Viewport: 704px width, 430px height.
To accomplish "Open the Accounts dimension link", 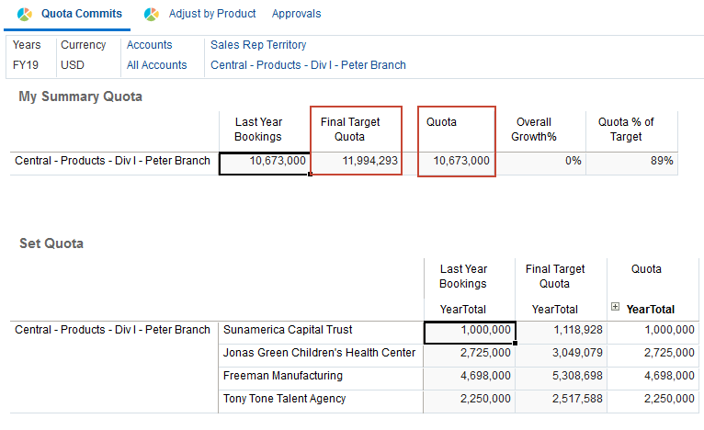I will click(x=150, y=45).
